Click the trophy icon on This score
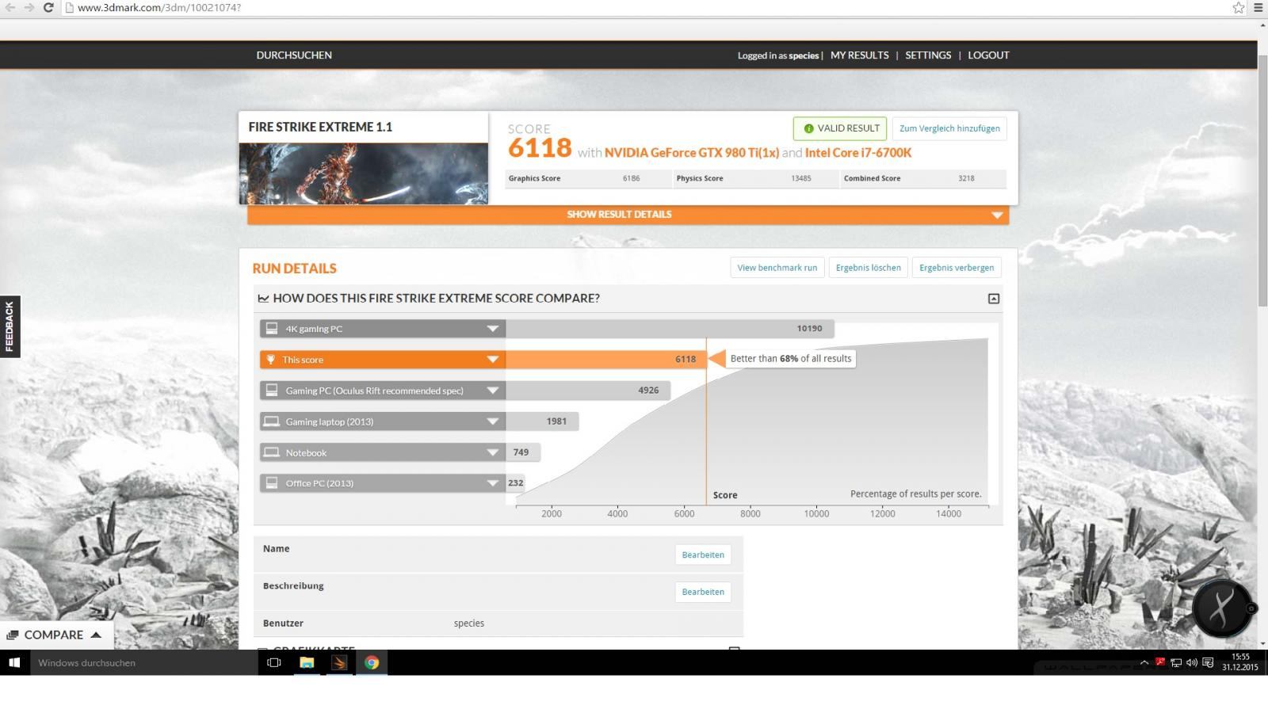The image size is (1268, 713). 271,360
